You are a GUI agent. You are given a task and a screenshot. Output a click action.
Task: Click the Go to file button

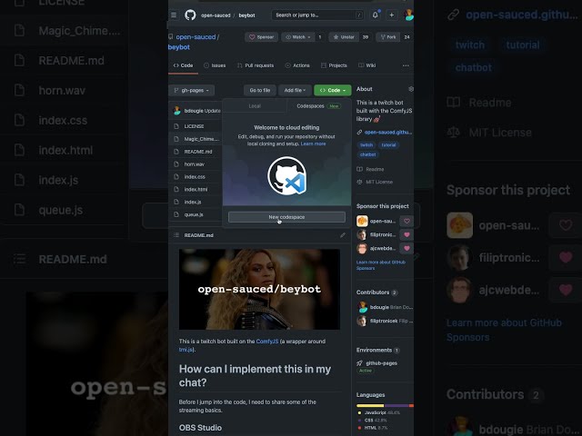[x=260, y=91]
